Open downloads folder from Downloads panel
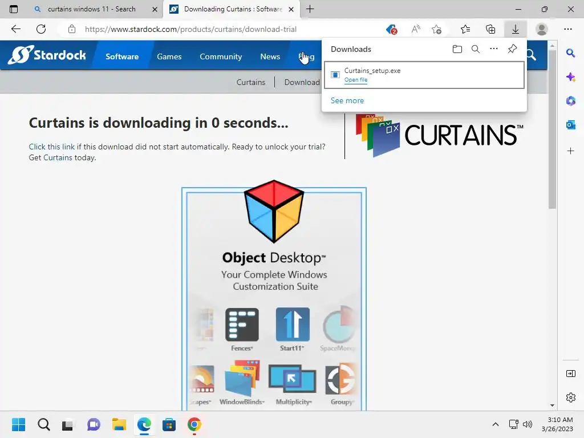584x438 pixels. point(457,49)
